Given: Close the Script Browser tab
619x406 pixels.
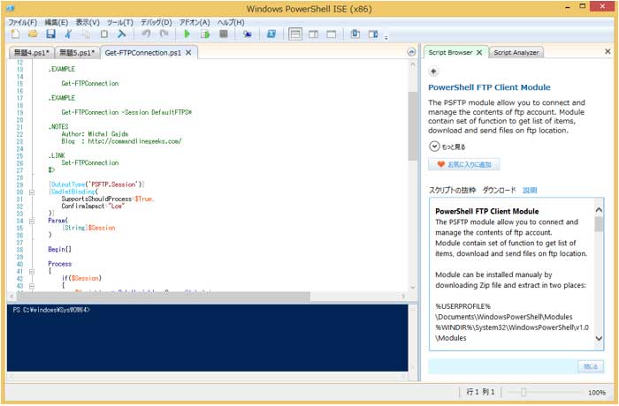Looking at the screenshot, I should click(x=479, y=52).
